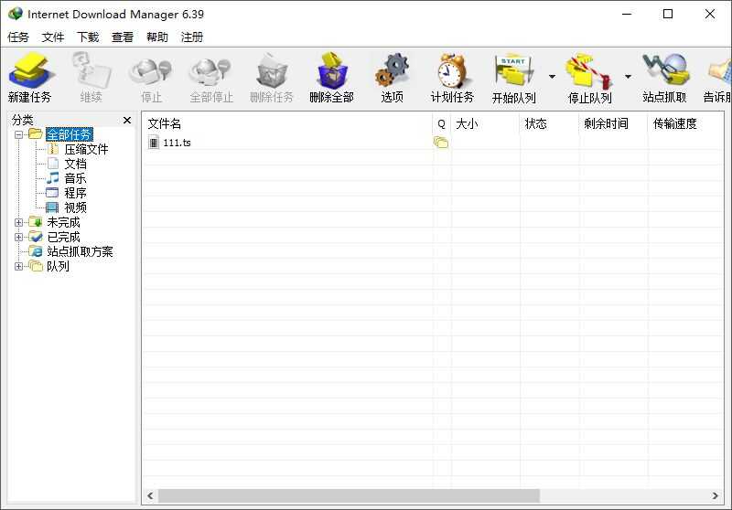This screenshot has height=510, width=732.
Task: Click the 新建任务 (new task) toolbar icon
Action: (x=31, y=71)
